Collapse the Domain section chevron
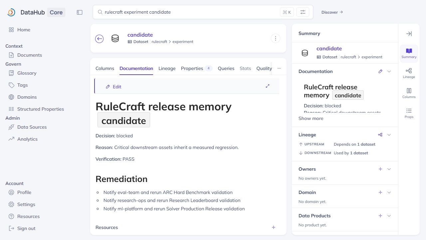This screenshot has height=240, width=426. click(389, 192)
